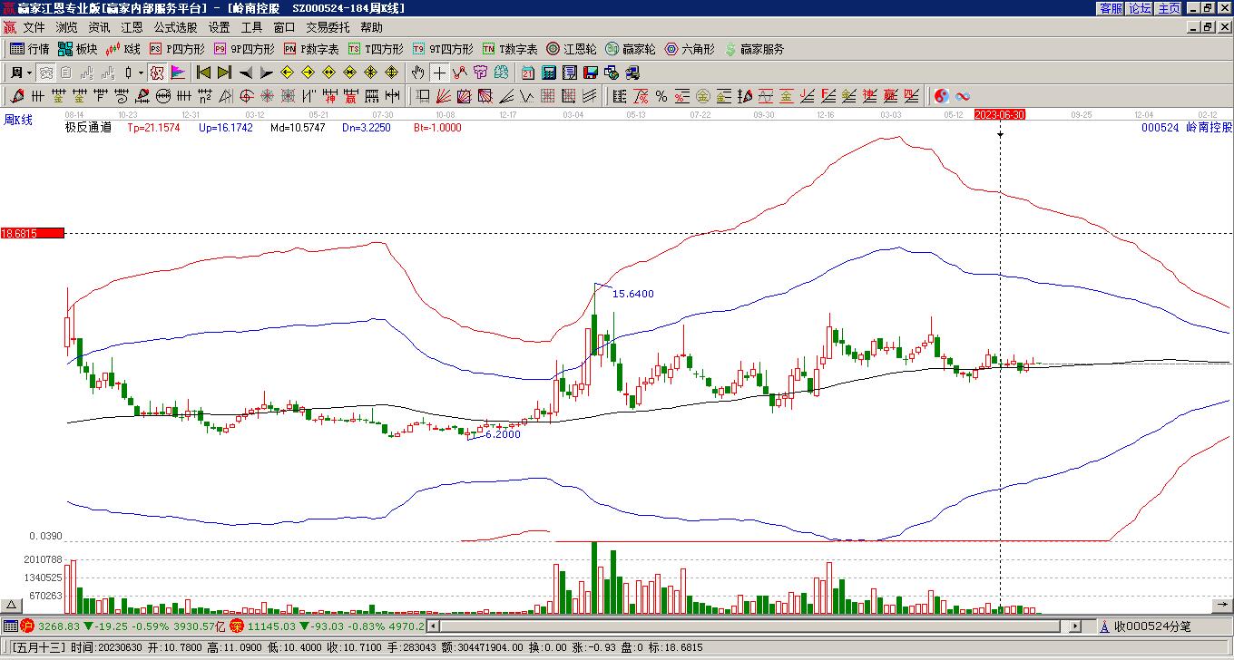
Task: Click the blue infinity loop icon
Action: point(963,96)
